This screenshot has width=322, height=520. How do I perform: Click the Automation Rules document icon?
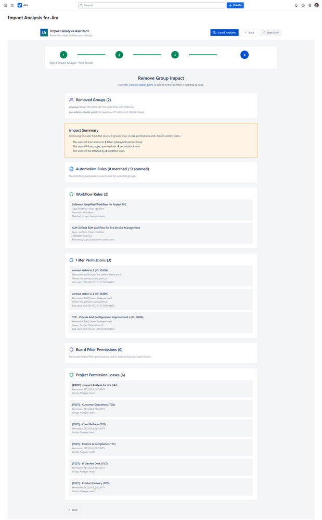pos(71,168)
